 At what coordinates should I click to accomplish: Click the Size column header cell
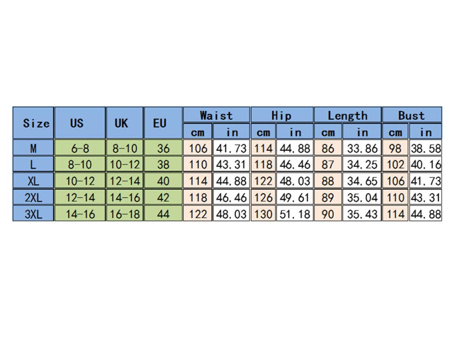coord(33,123)
